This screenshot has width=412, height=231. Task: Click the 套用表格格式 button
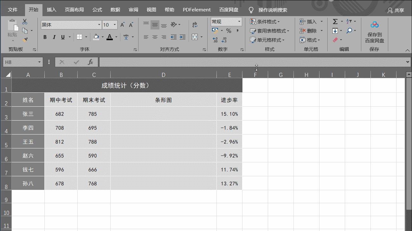pyautogui.click(x=268, y=31)
